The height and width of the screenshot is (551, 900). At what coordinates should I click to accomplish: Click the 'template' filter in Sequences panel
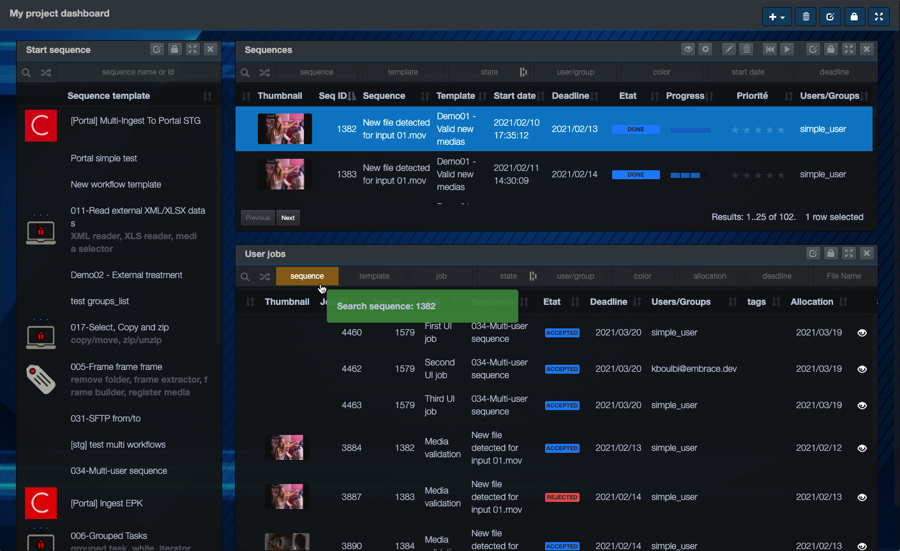click(403, 72)
